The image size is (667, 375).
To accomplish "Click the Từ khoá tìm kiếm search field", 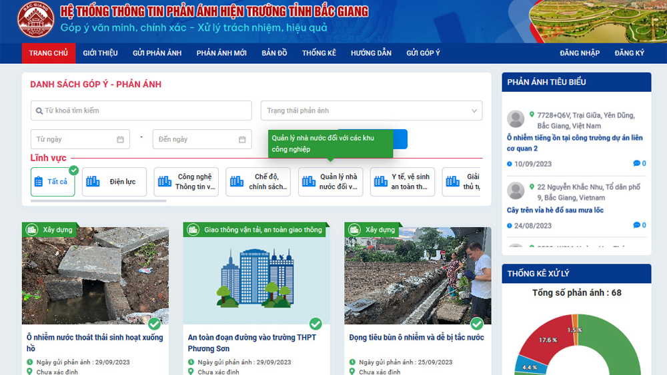I will click(x=141, y=111).
